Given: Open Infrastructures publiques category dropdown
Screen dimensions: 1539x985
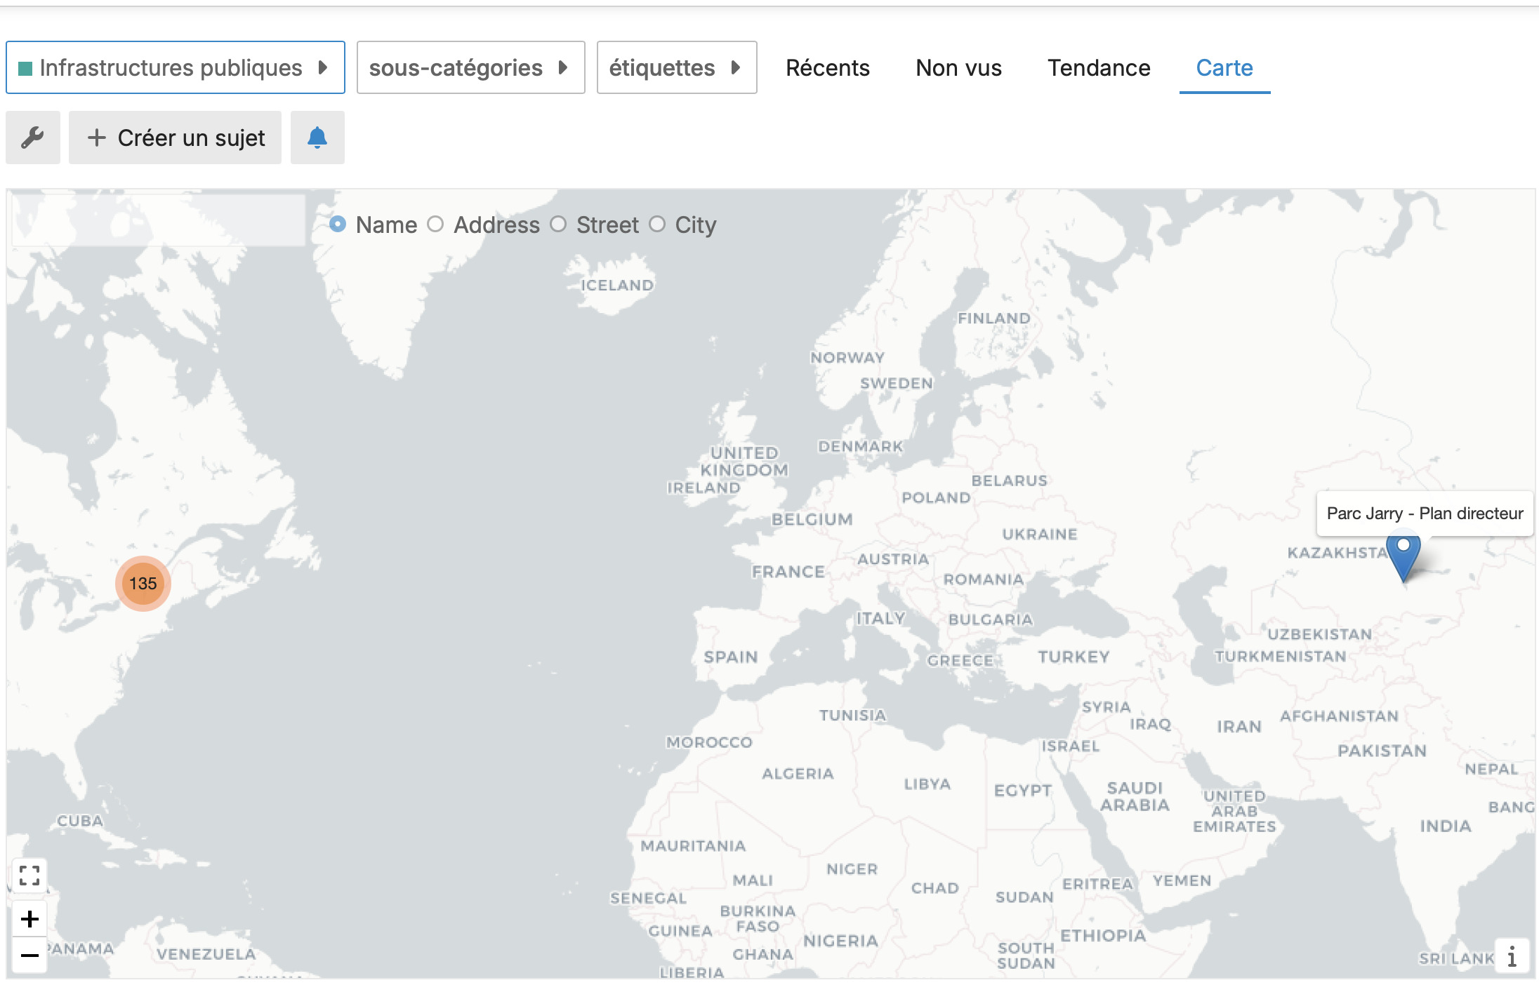Looking at the screenshot, I should click(176, 67).
